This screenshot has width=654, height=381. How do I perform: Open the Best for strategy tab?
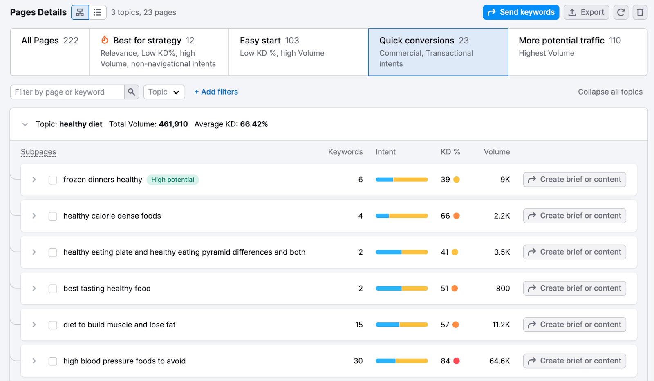[159, 52]
